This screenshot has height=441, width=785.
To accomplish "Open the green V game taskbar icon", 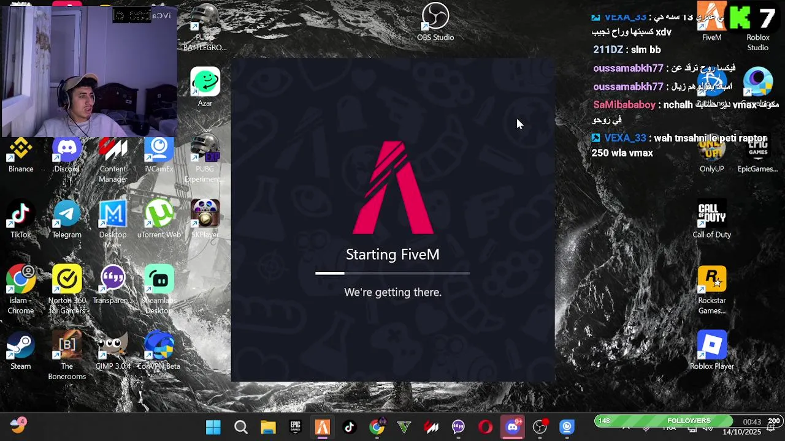I will [404, 427].
